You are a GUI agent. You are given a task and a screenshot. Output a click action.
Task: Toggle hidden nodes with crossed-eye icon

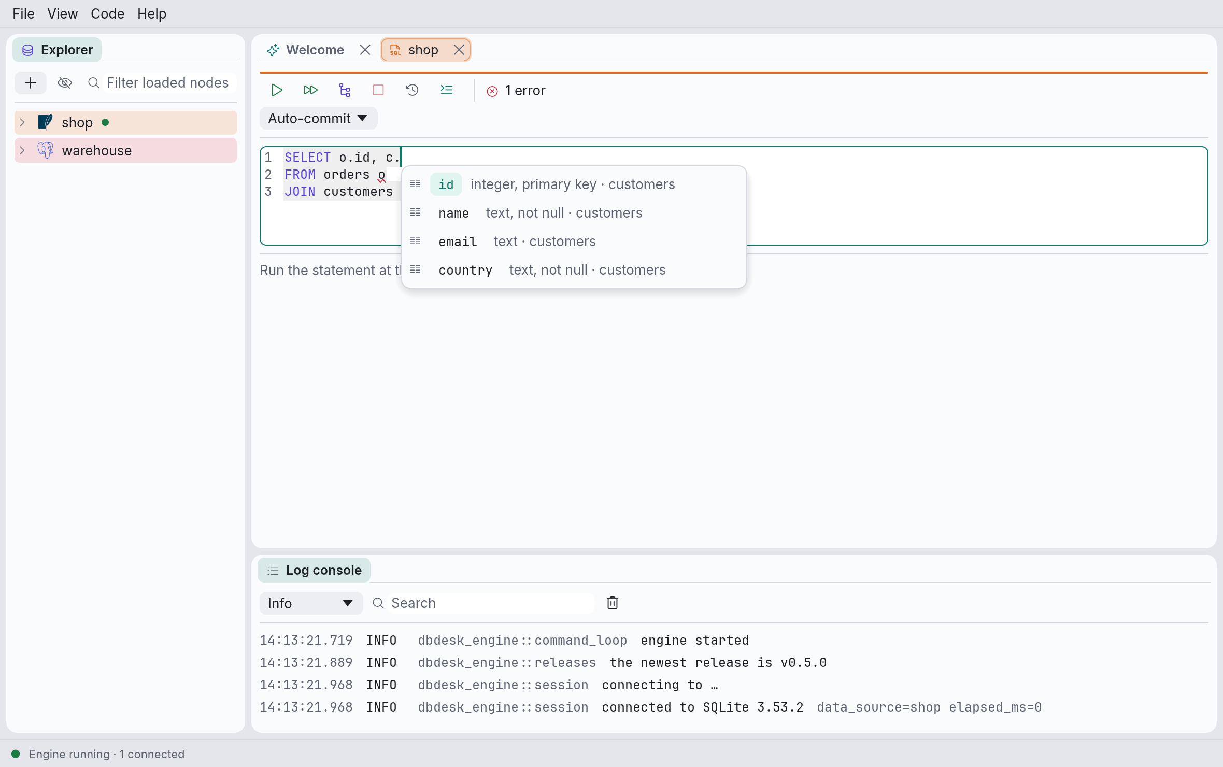click(65, 83)
